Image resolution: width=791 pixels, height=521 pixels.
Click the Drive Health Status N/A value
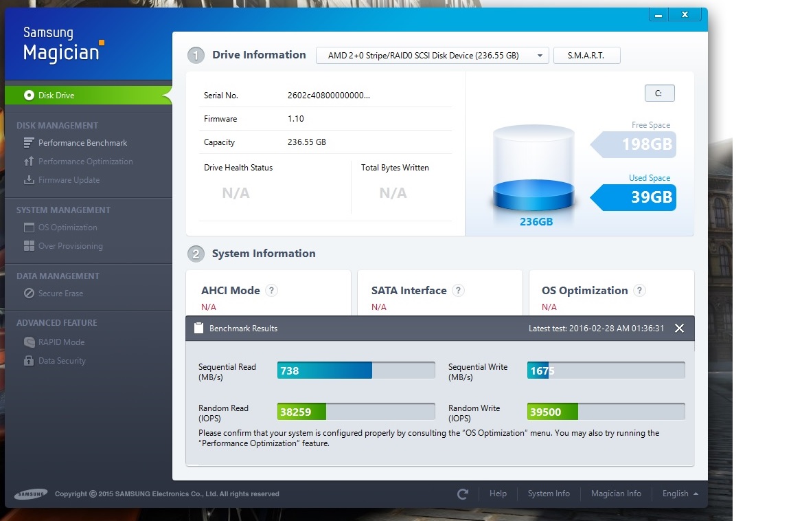(236, 193)
